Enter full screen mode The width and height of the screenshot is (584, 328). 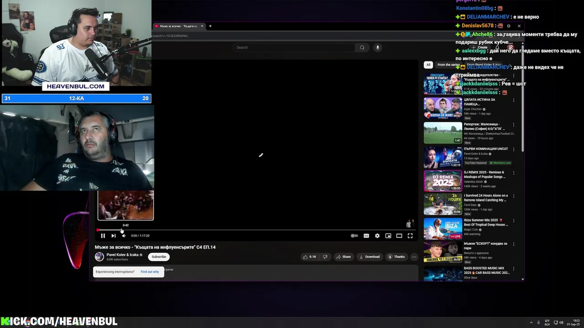410,236
